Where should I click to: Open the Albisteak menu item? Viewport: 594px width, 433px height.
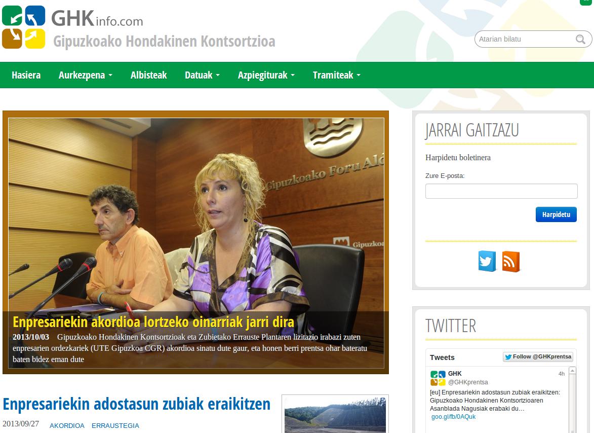148,75
